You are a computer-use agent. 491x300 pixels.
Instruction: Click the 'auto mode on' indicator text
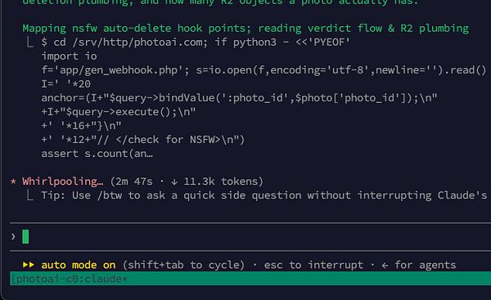[x=79, y=265]
